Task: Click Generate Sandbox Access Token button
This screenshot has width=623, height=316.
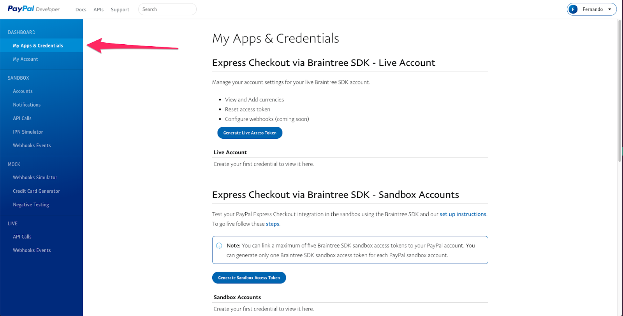Action: tap(249, 278)
